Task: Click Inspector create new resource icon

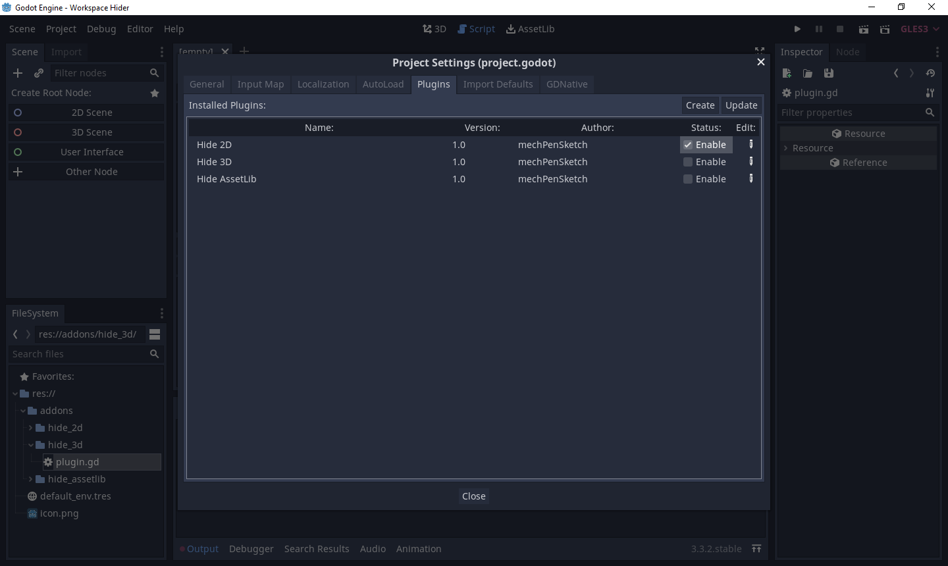Action: tap(787, 73)
